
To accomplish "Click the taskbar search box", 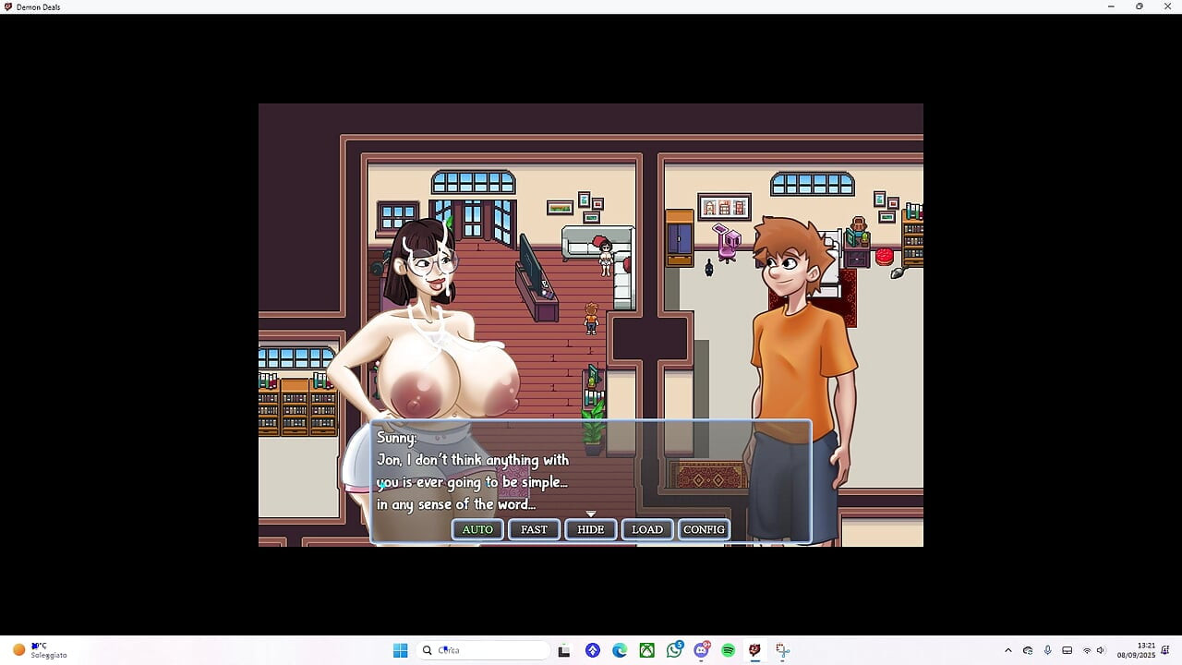I will tap(484, 650).
